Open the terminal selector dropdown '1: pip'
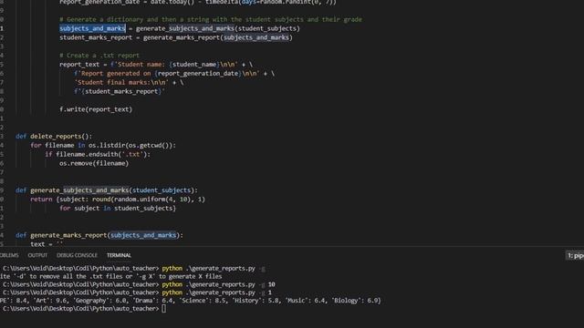 [x=576, y=255]
